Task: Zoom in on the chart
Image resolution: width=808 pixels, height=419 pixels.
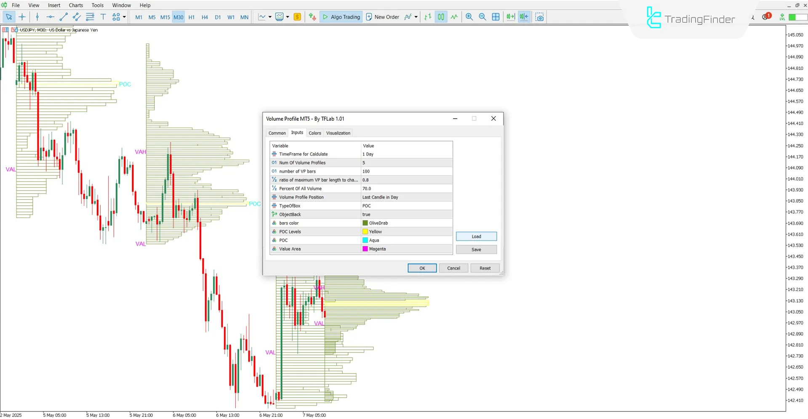Action: [x=469, y=17]
